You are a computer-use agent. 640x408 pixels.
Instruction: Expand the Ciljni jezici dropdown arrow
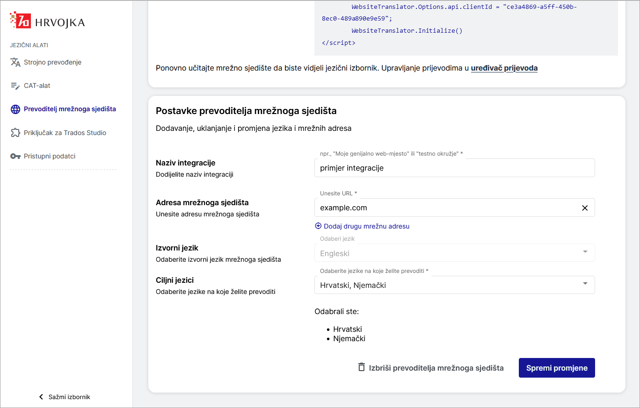(x=585, y=284)
